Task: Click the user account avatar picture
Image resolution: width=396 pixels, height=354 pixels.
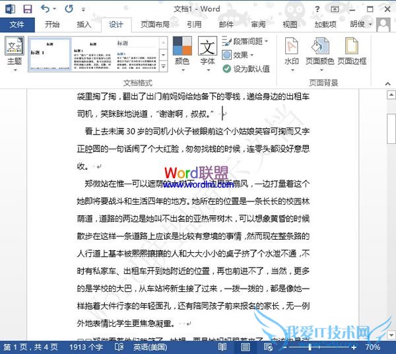Action: pos(383,24)
